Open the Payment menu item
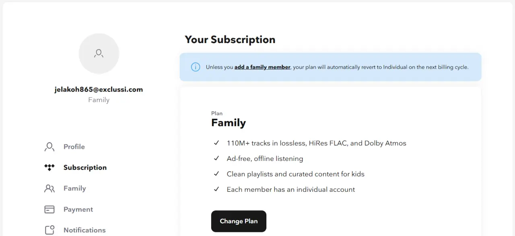Viewport: 515px width, 236px height. [78, 209]
